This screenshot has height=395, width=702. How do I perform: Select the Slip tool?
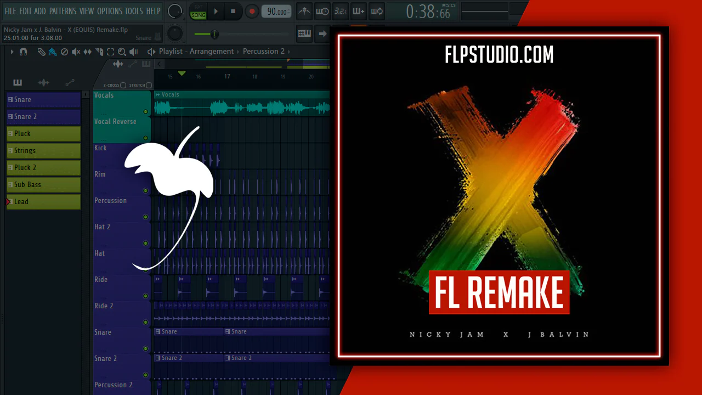point(87,52)
